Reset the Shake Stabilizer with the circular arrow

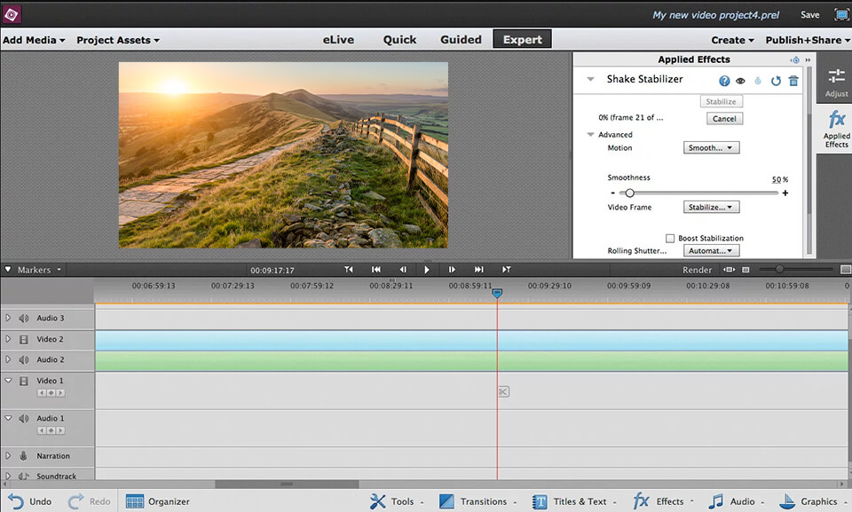[775, 80]
